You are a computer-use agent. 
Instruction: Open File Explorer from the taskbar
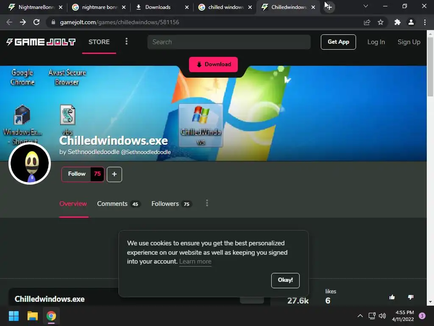[32, 316]
